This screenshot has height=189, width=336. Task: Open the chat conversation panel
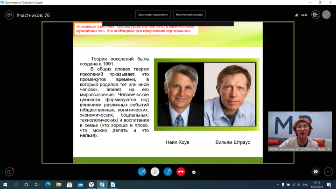[8, 171]
